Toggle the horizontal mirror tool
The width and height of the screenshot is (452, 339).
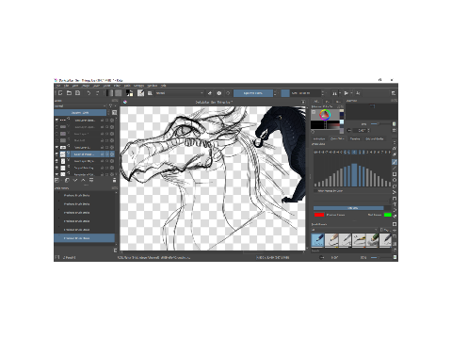tap(334, 93)
